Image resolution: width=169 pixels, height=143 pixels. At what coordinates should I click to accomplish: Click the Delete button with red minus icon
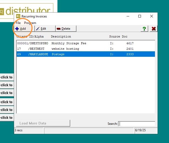66,29
